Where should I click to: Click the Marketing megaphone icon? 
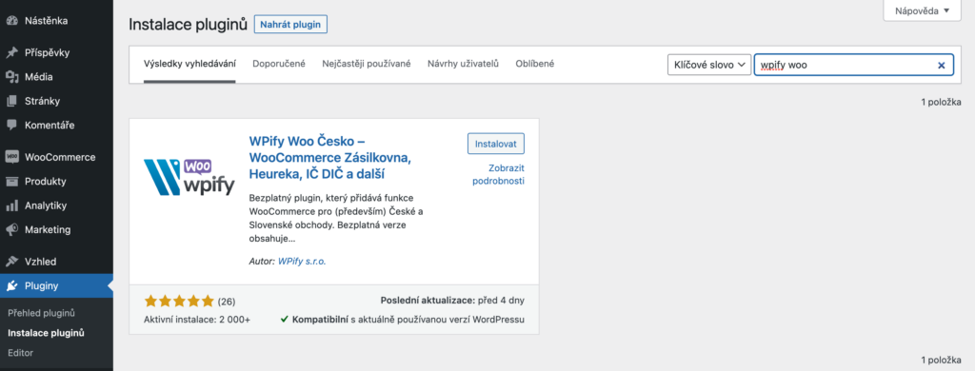tap(11, 229)
